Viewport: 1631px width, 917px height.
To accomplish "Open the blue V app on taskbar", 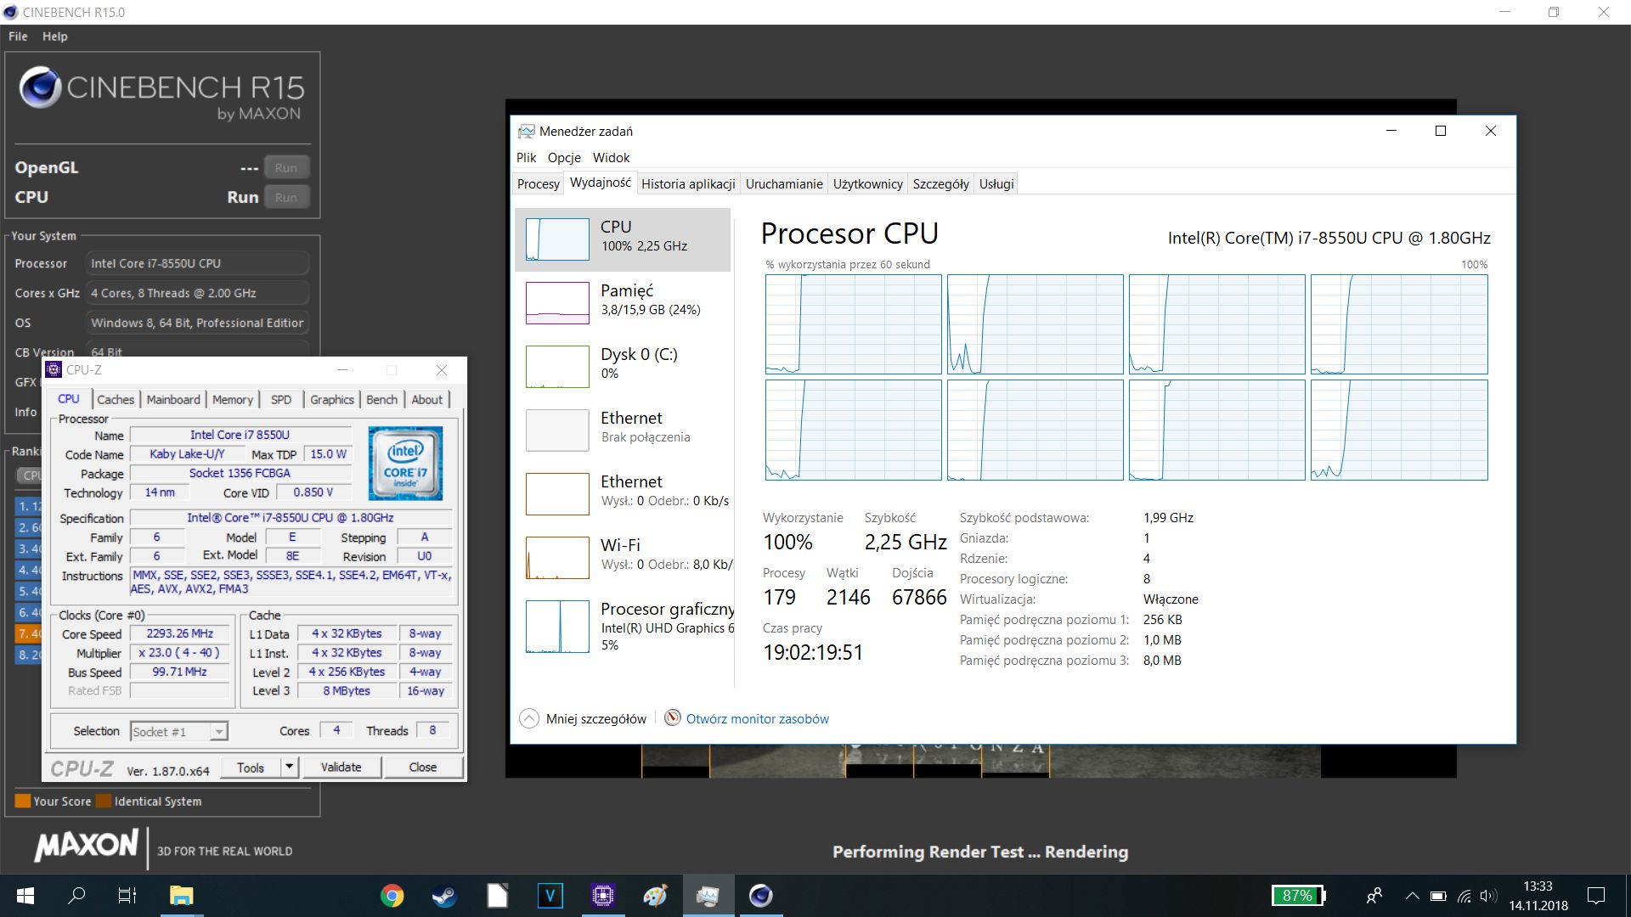I will click(x=550, y=896).
